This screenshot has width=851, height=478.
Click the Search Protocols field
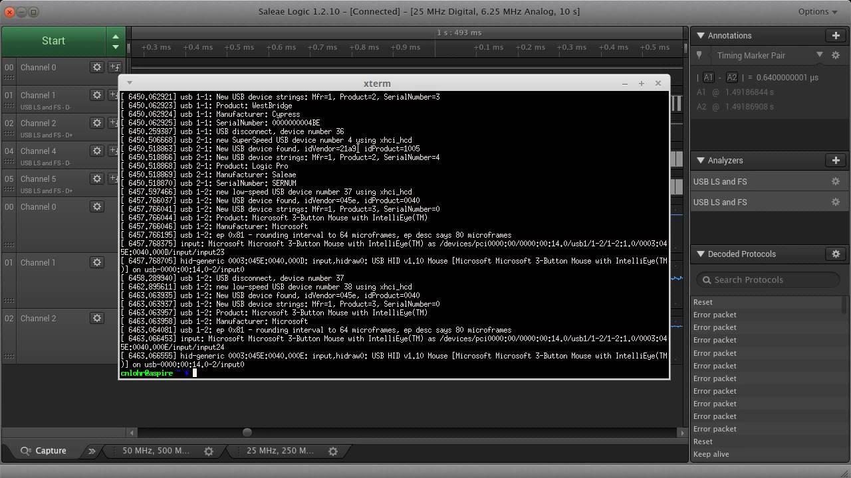click(x=768, y=279)
